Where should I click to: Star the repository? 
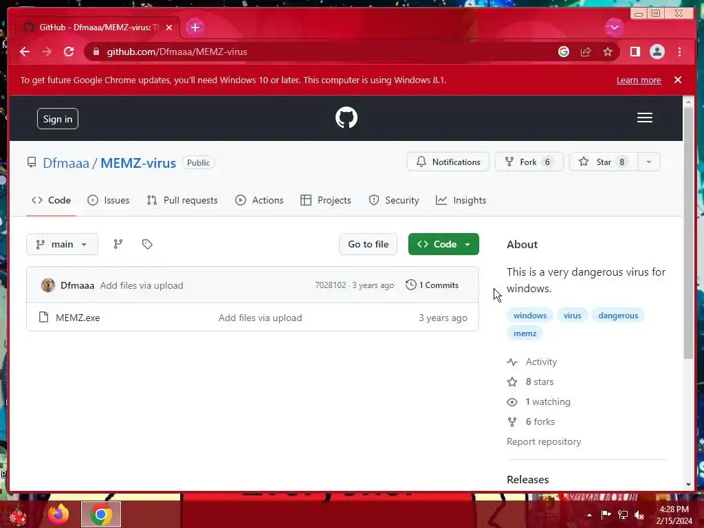(603, 162)
